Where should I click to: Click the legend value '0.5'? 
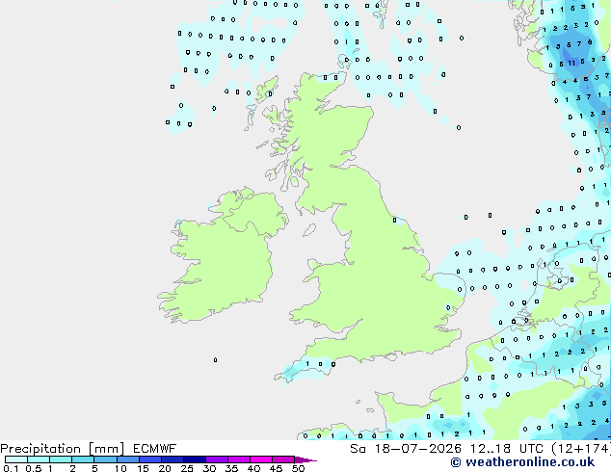coord(33,468)
